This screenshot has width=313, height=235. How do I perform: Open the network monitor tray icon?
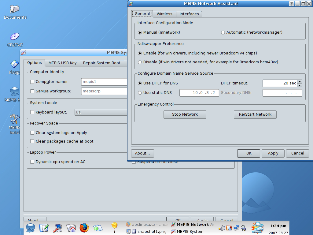coord(236,228)
